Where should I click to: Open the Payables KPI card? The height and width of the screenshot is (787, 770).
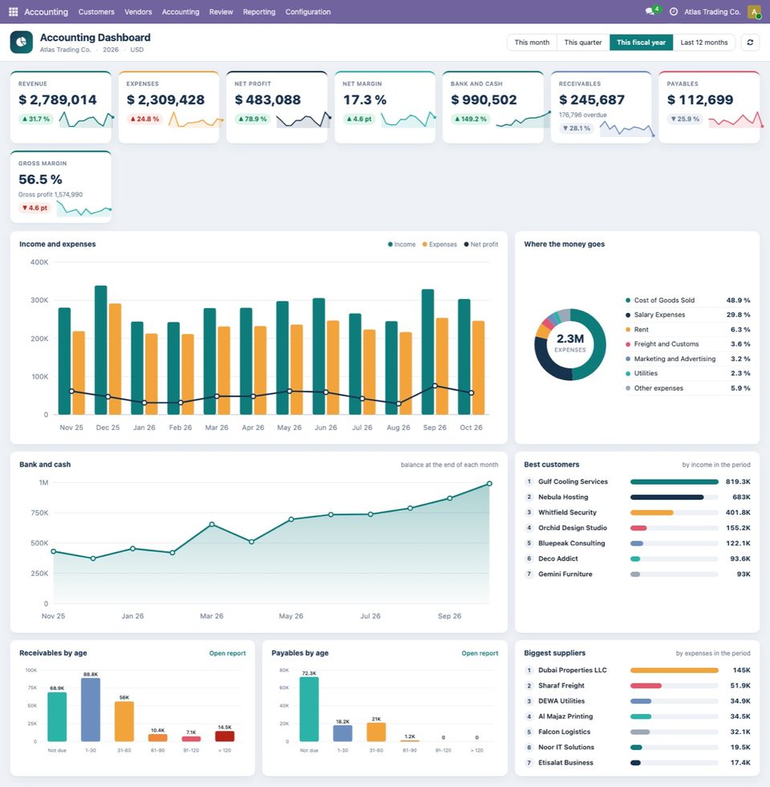point(709,108)
